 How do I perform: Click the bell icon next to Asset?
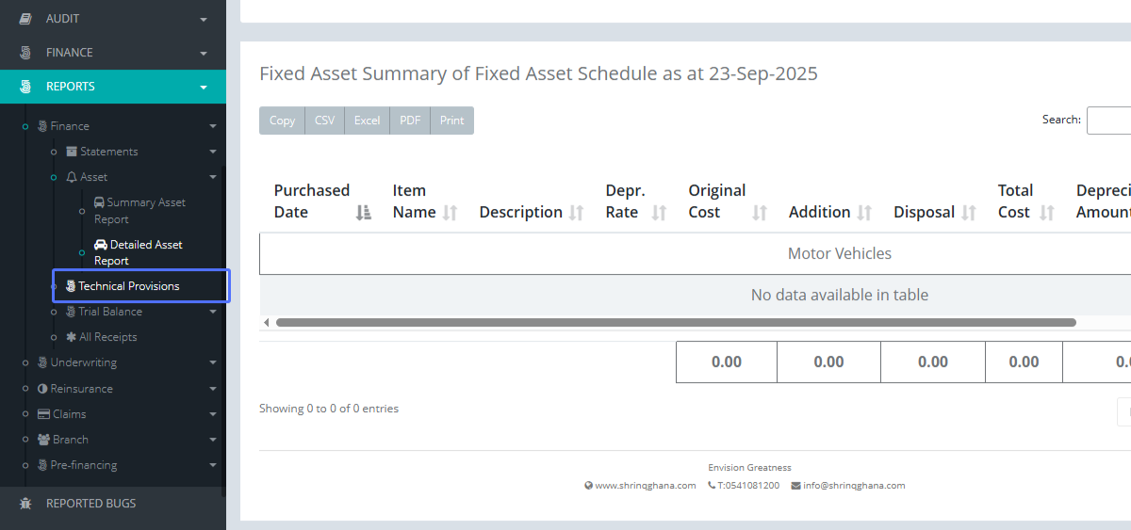(x=72, y=177)
